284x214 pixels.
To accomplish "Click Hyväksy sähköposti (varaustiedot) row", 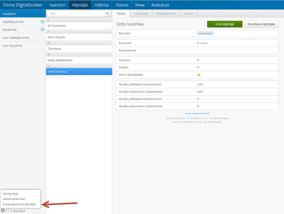I will pos(197,84).
